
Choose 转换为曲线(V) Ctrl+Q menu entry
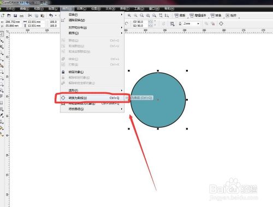92,98
